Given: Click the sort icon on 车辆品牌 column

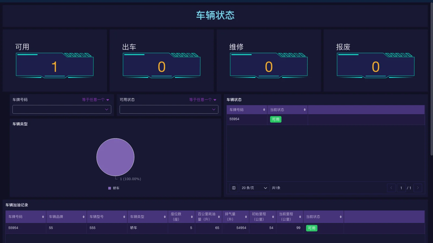Looking at the screenshot, I should (x=83, y=217).
